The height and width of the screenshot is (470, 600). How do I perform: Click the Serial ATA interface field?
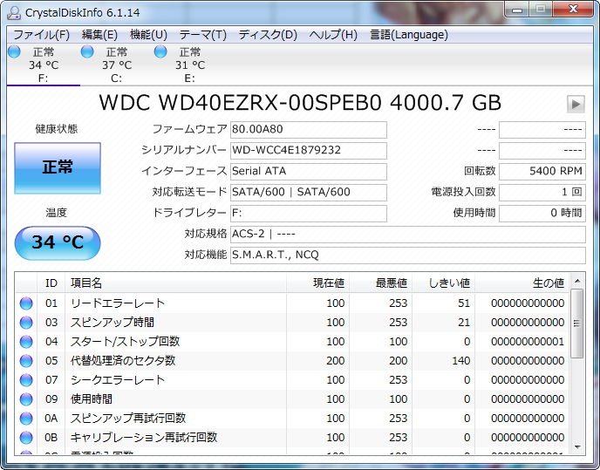(x=309, y=172)
